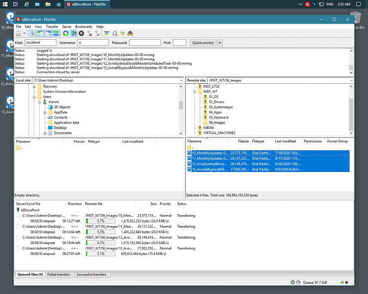Screen dimensions: 368x294
Task: Toggle transfer queue display
Action: [56, 33]
